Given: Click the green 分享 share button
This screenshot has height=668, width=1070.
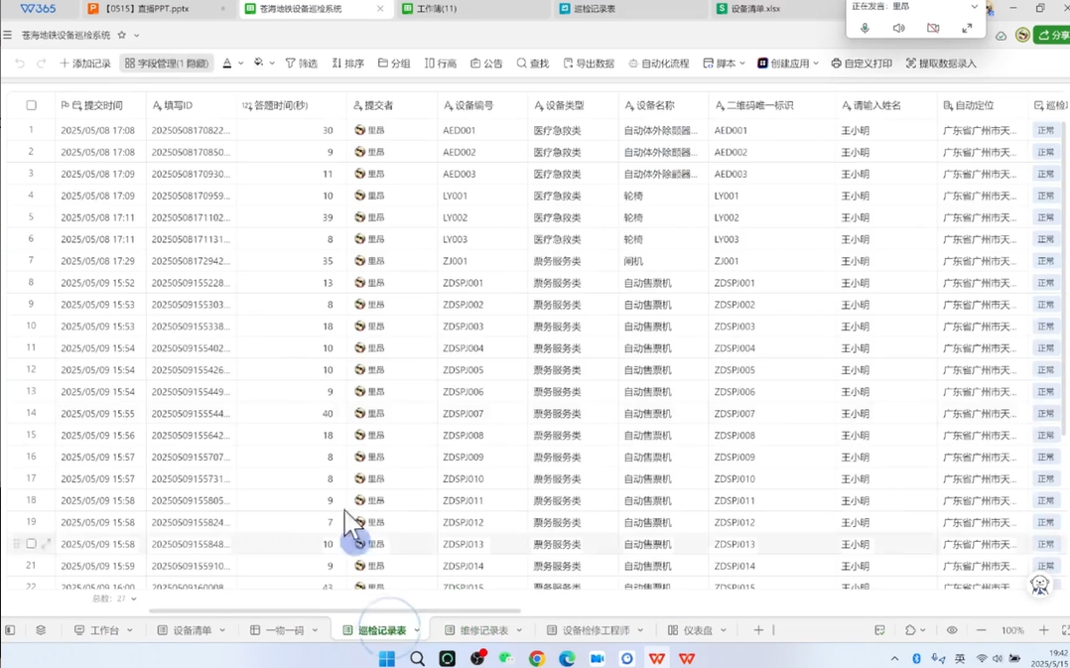Looking at the screenshot, I should (1052, 36).
